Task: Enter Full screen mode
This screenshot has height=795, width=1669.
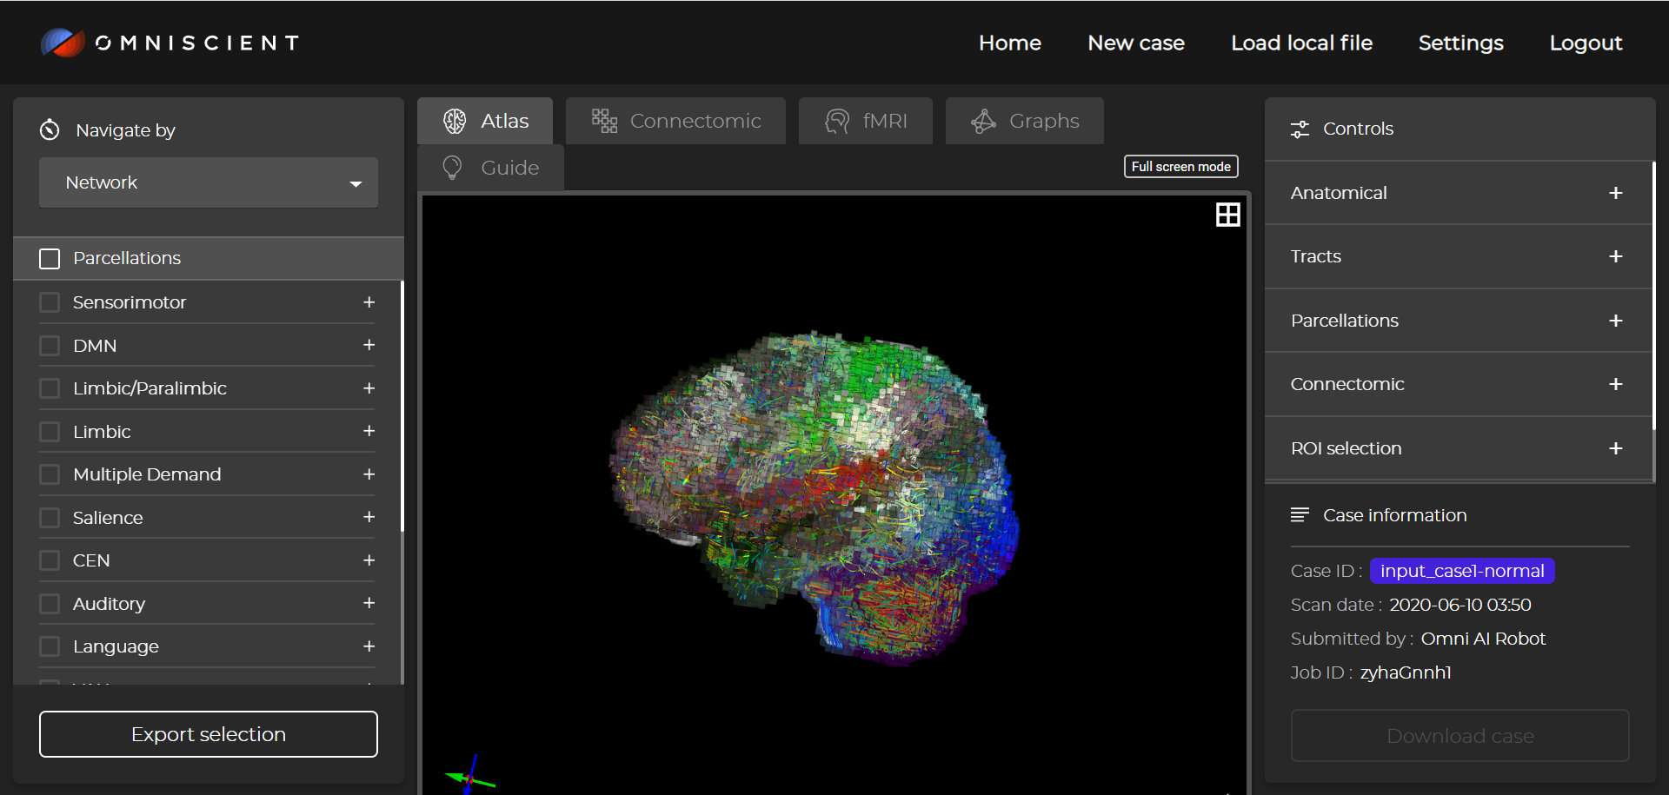Action: click(x=1180, y=167)
